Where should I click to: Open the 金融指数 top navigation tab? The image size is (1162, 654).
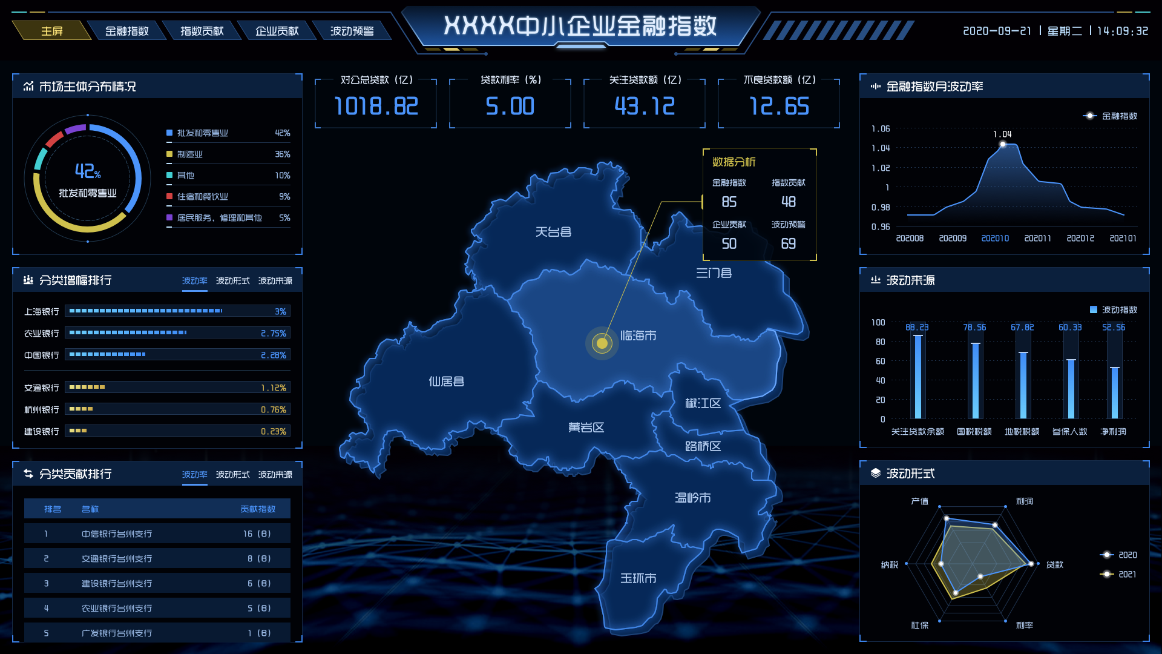(127, 31)
